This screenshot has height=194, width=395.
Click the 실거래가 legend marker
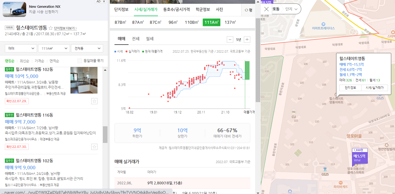pos(127,51)
